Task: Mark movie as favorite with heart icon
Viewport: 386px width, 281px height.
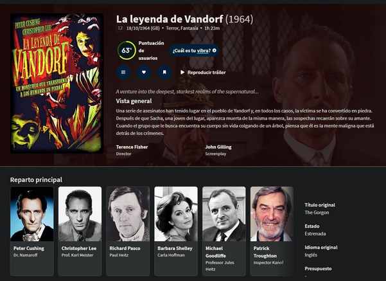Action: tap(144, 72)
